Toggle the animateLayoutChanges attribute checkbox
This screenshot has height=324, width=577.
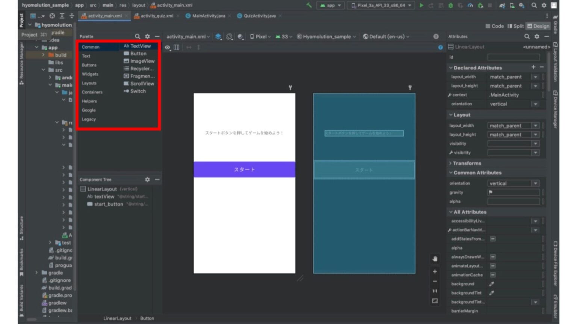492,266
